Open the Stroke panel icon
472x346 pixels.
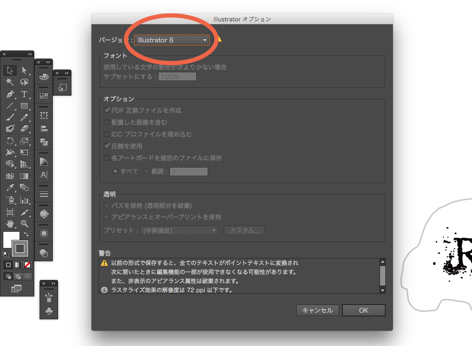pos(44,194)
